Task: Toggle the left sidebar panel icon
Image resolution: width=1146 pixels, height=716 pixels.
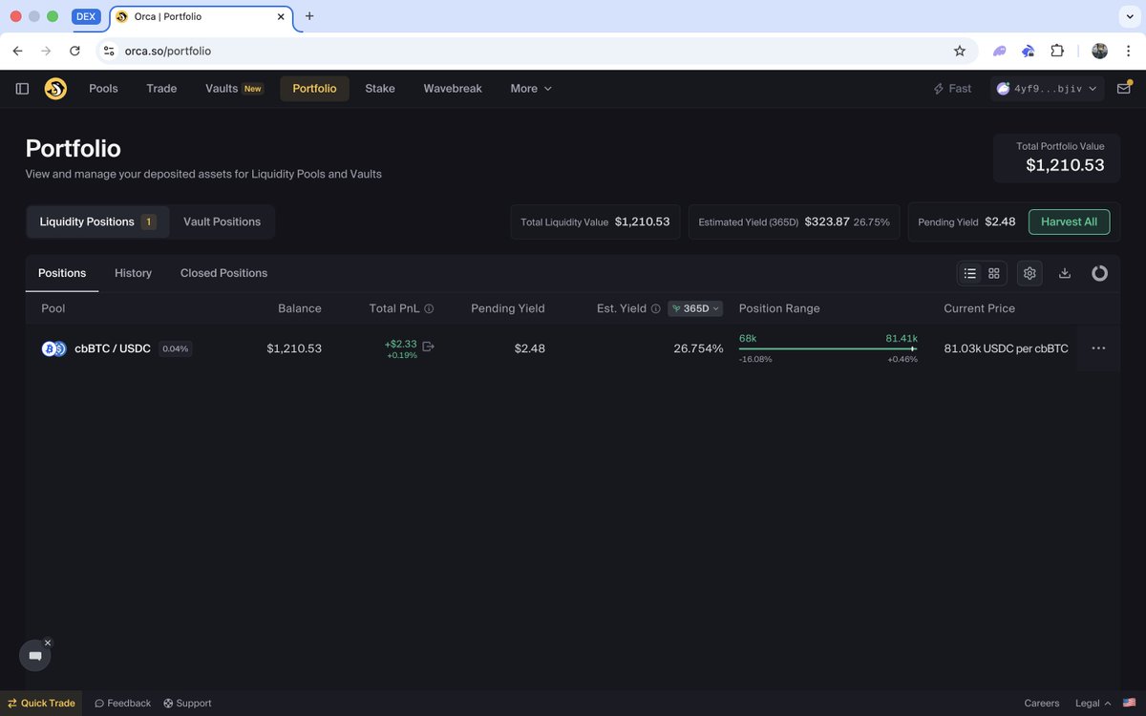Action: click(x=22, y=89)
